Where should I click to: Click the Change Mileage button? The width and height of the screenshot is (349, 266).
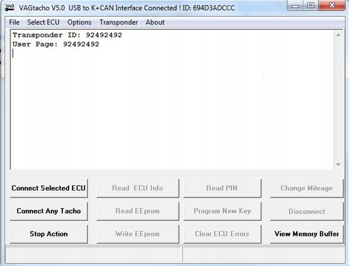(307, 188)
